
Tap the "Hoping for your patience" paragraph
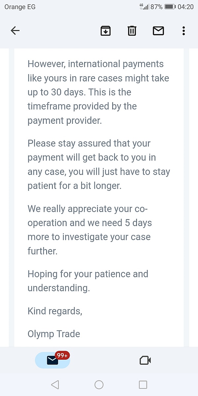pos(88,281)
